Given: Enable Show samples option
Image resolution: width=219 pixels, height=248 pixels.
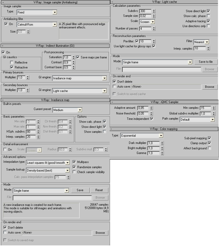Looking at the screenshot, I should (104, 131).
